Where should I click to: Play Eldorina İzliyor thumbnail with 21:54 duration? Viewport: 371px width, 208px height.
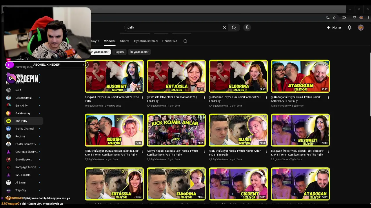(176, 184)
